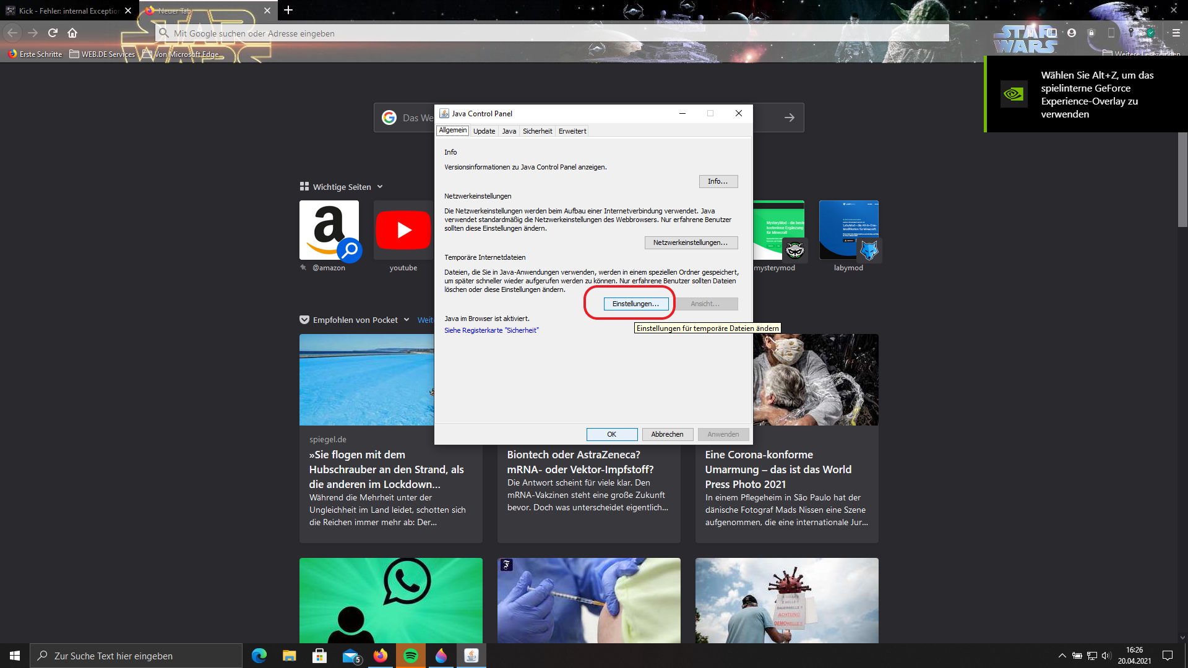
Task: Show hidden system tray icons
Action: (x=1062, y=656)
